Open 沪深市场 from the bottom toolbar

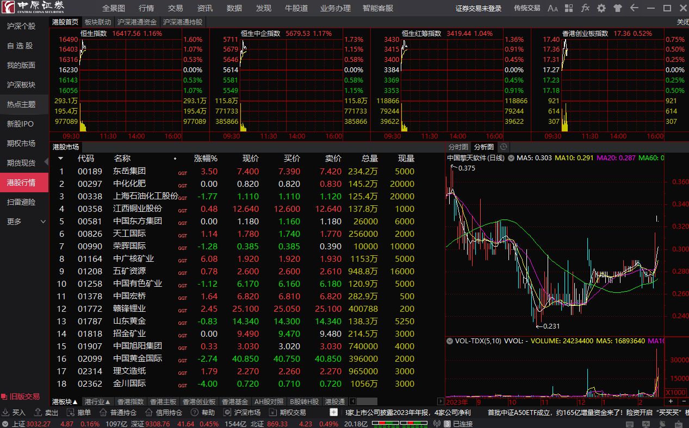[243, 413]
